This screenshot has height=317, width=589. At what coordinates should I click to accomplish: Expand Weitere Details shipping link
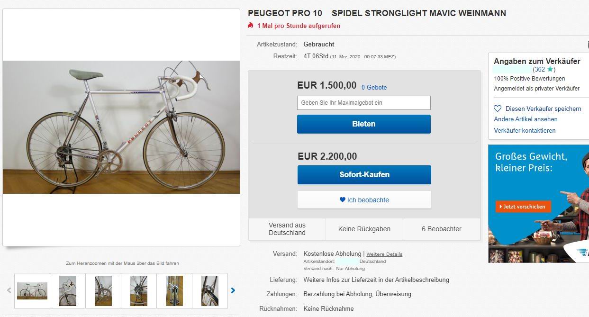[x=384, y=254]
